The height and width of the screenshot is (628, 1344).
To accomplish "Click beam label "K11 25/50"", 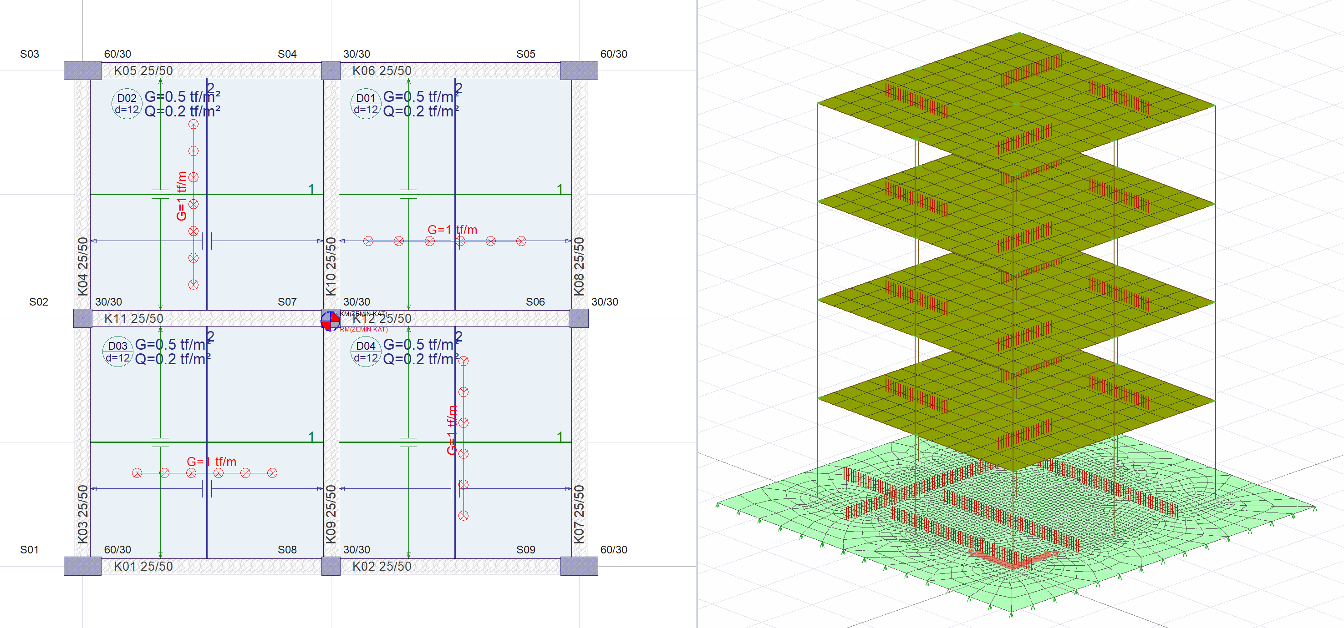I will click(x=133, y=318).
